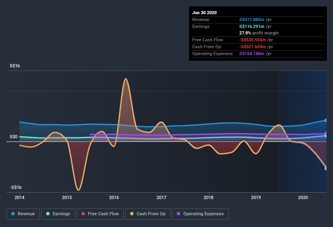The height and width of the screenshot is (227, 333).
Task: Select the 2018 label on x-axis
Action: 208,197
